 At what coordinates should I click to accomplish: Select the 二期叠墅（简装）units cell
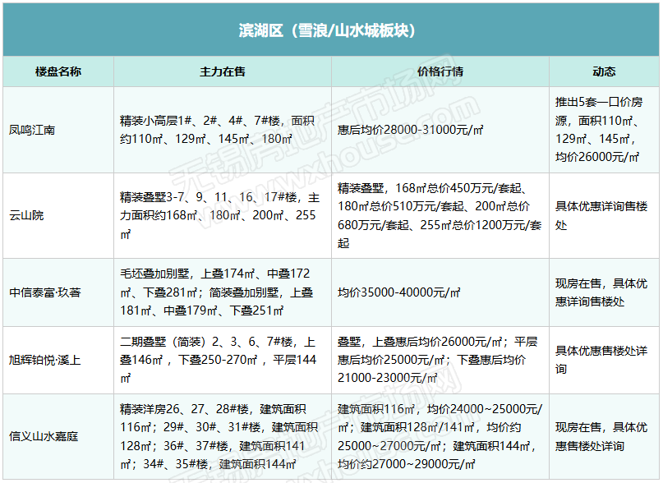pyautogui.click(x=222, y=360)
